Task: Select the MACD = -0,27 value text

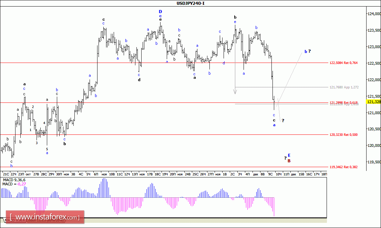Action: click(14, 184)
